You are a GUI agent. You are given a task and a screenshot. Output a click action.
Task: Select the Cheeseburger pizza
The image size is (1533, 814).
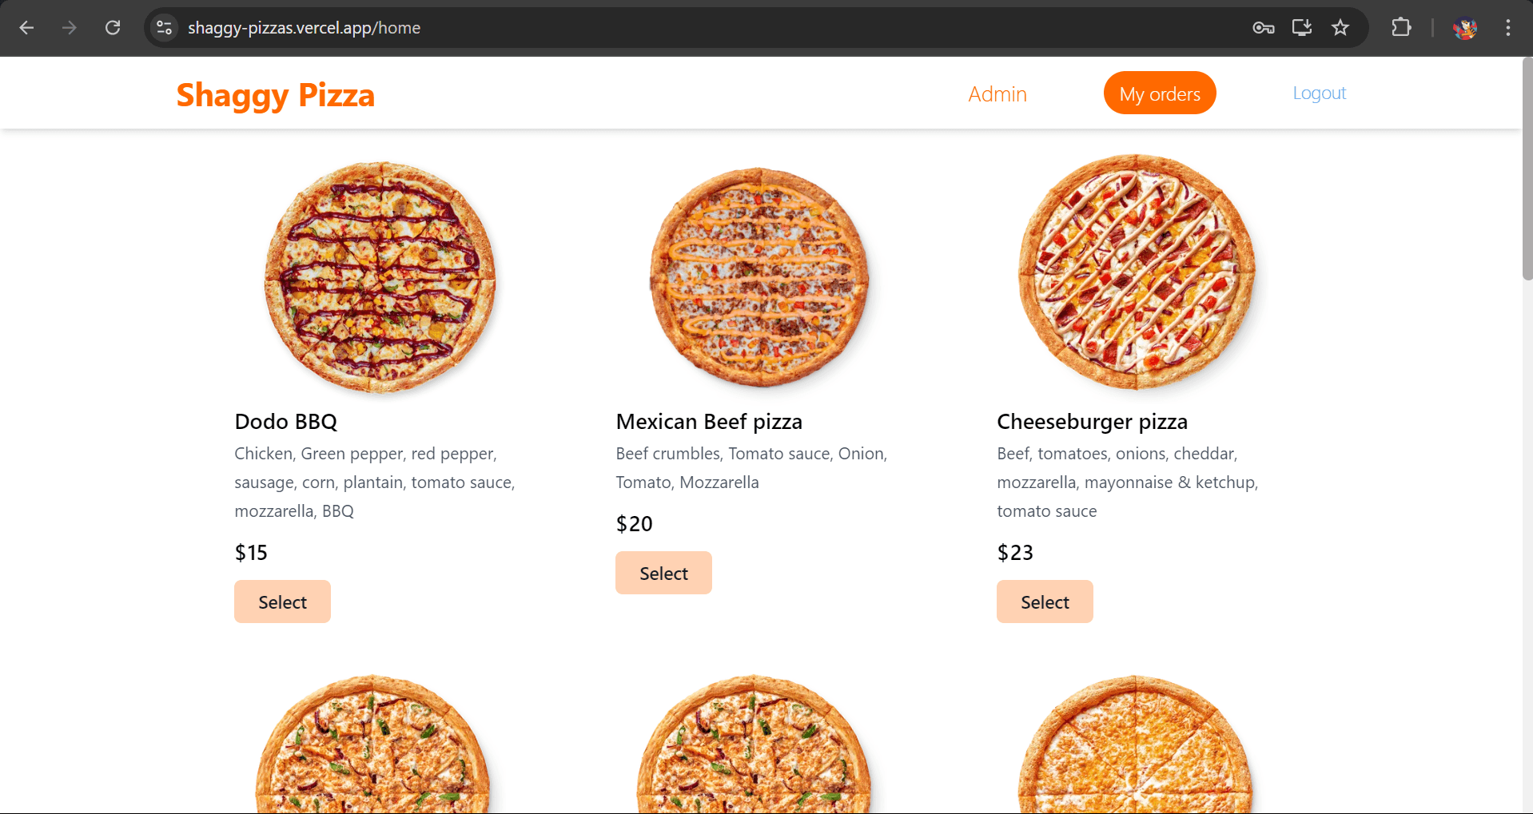(1045, 602)
